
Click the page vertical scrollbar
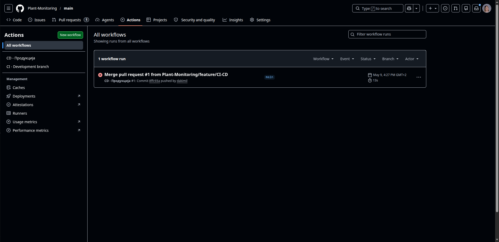(x=497, y=109)
